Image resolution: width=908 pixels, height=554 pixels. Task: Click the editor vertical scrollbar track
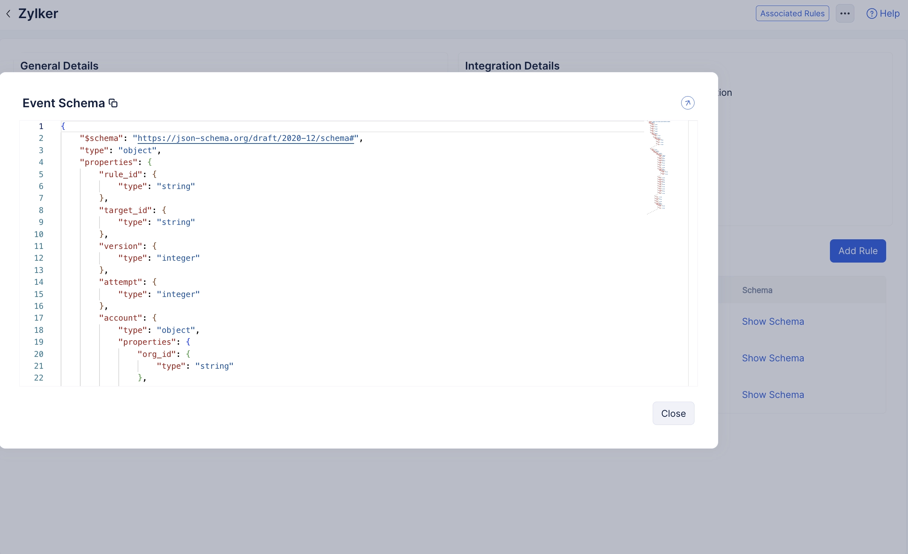(693, 259)
